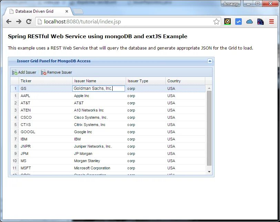280x222 pixels.
Task: Click the browser back arrow
Action: point(9,22)
